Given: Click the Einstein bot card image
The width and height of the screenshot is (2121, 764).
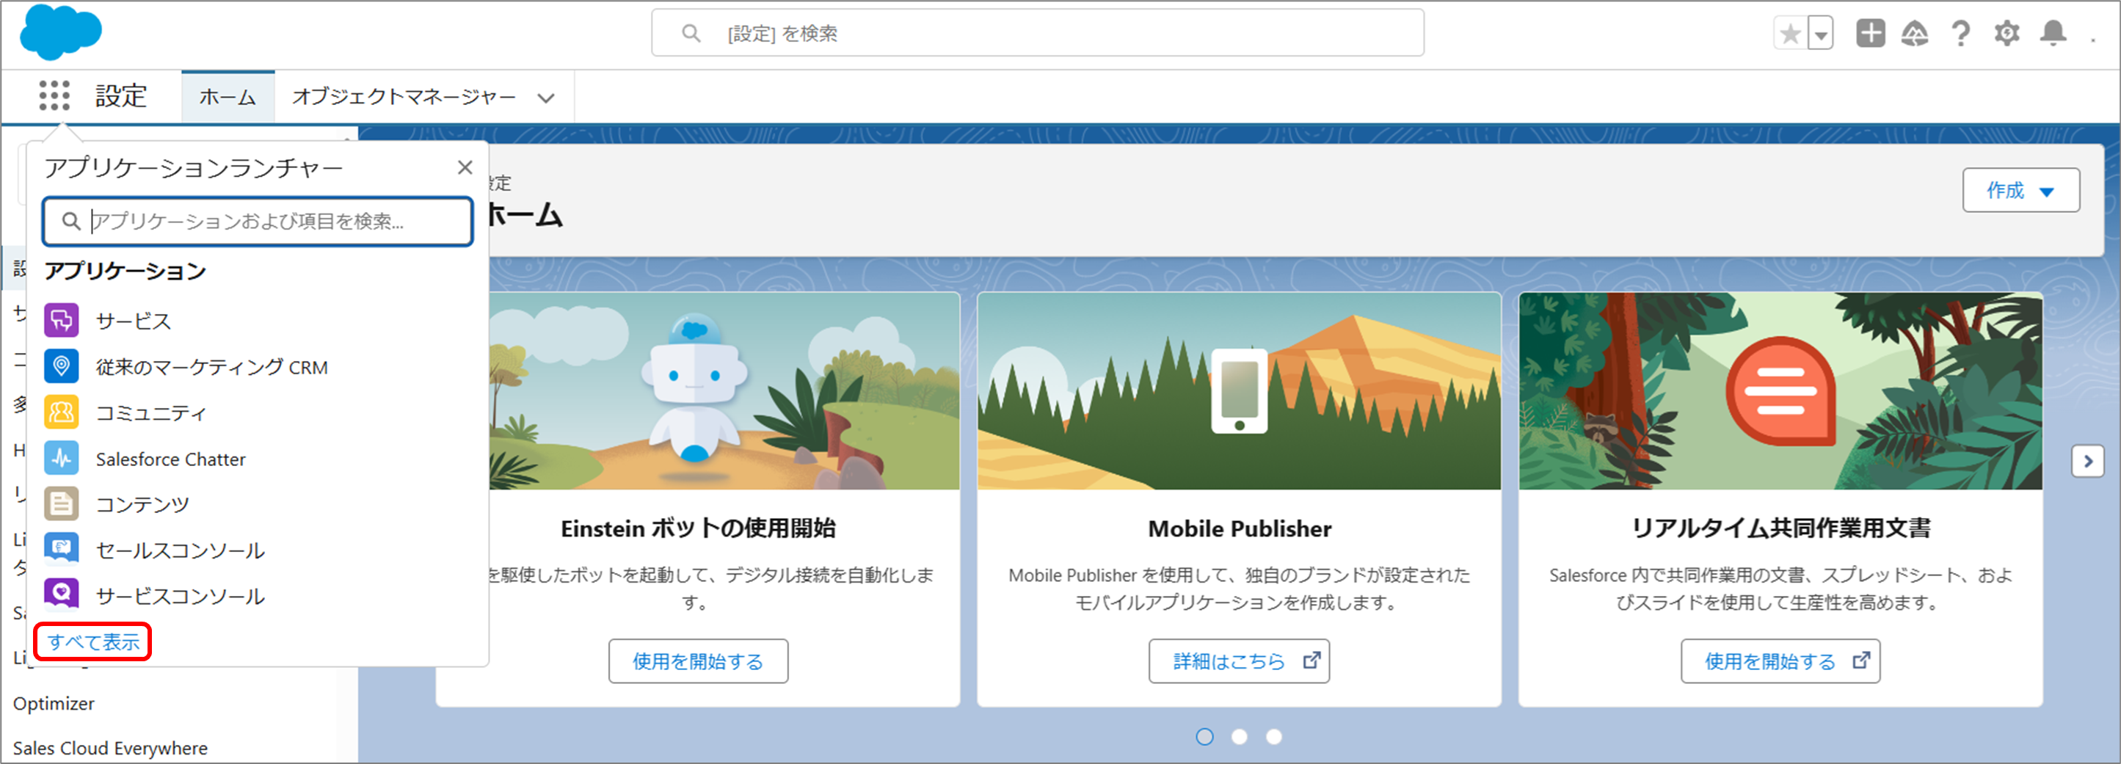Looking at the screenshot, I should [x=724, y=391].
